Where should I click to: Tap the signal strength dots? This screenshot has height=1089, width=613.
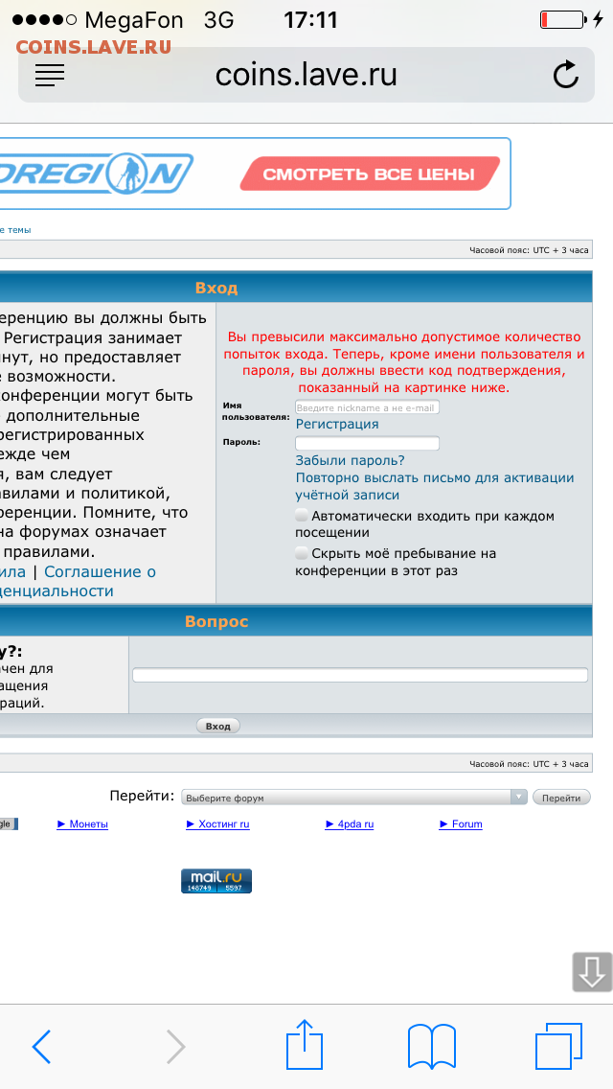(x=44, y=20)
